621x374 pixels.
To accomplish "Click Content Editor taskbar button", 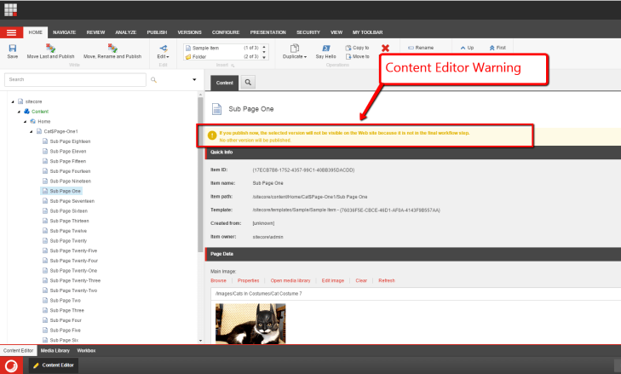I will [x=54, y=365].
